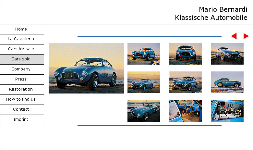The height and width of the screenshot is (150, 253).
Task: Click the red left arrow for previous car
Action: [234, 36]
